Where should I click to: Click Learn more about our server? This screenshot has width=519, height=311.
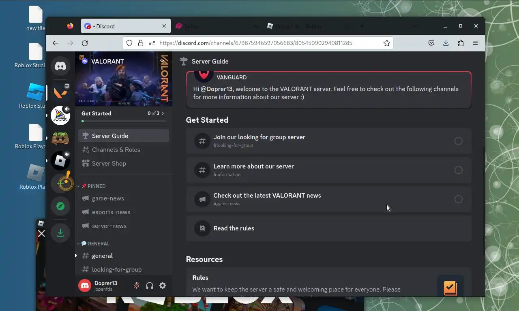[x=329, y=170]
